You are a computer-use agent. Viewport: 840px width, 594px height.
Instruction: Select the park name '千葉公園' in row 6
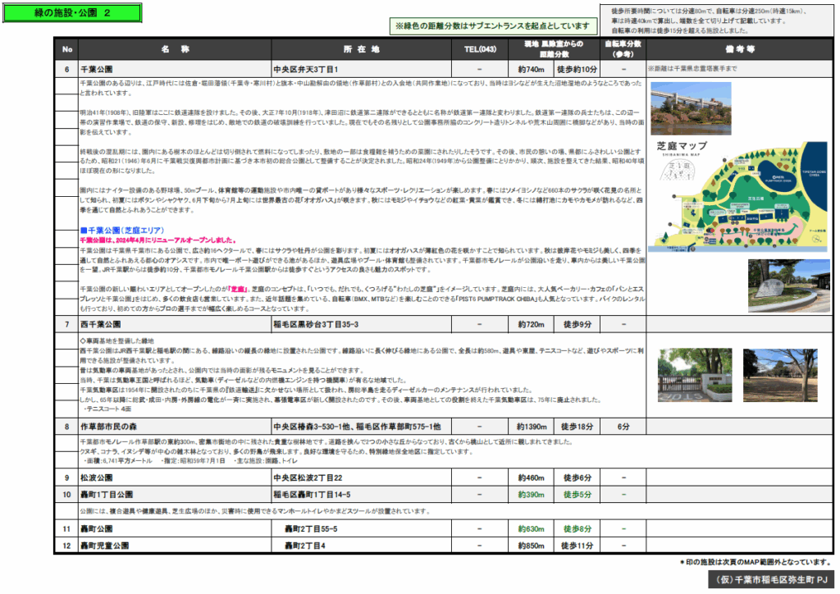(x=97, y=70)
